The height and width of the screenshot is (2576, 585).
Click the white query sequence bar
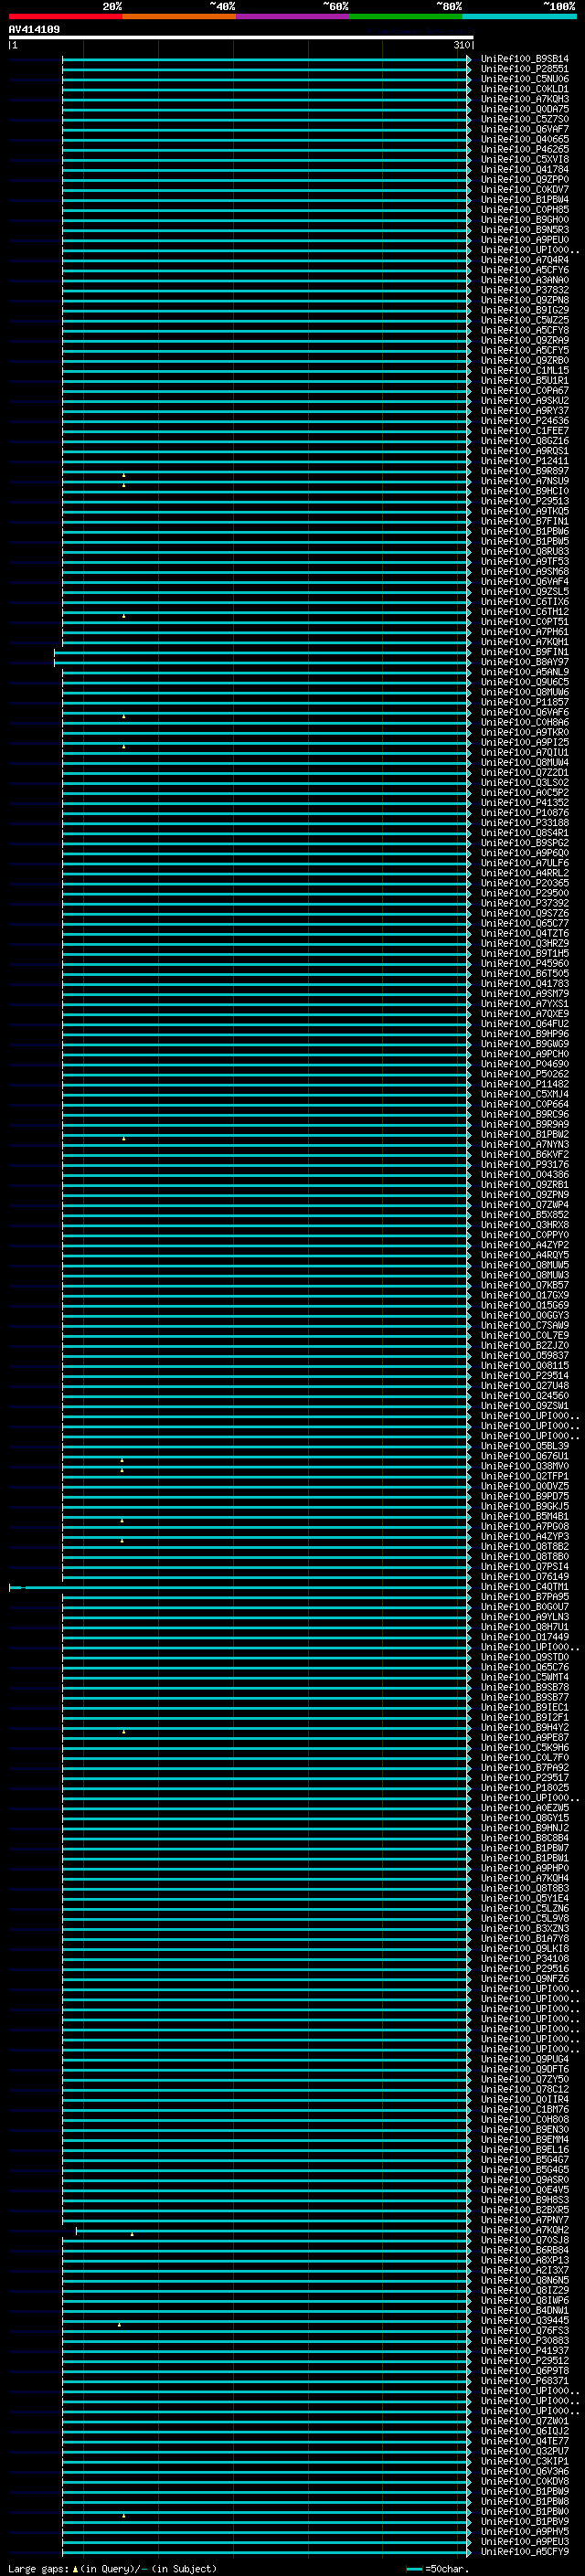coord(241,37)
